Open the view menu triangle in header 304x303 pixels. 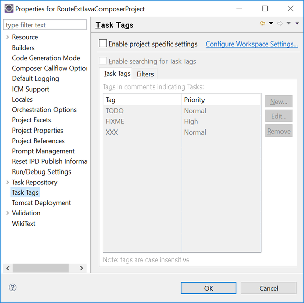click(x=297, y=23)
